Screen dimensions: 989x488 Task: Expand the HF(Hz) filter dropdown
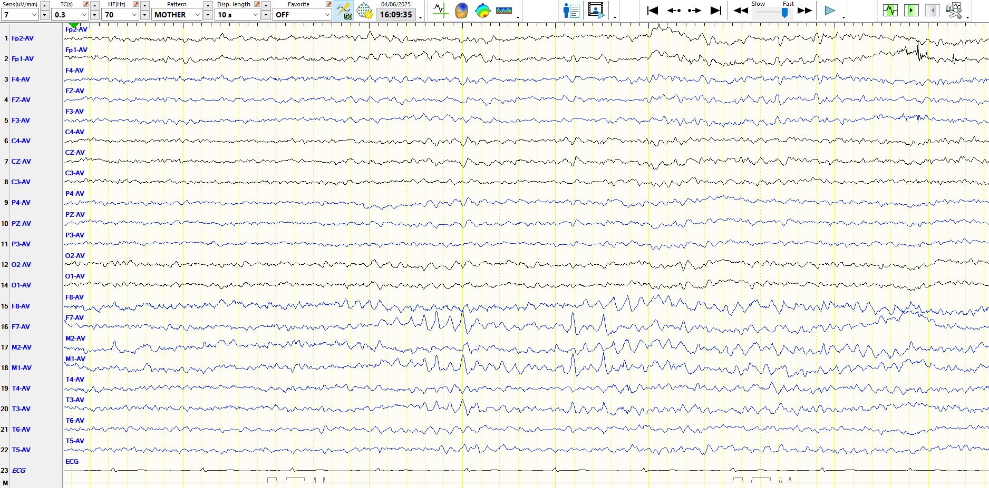pos(134,15)
